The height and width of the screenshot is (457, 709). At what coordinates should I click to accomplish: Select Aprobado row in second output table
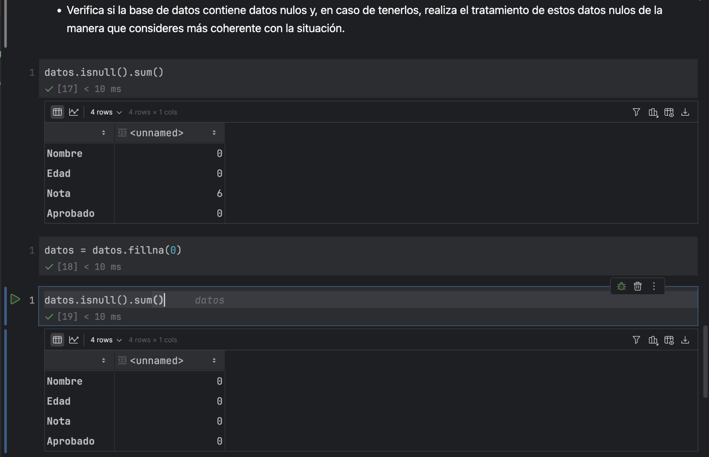135,441
